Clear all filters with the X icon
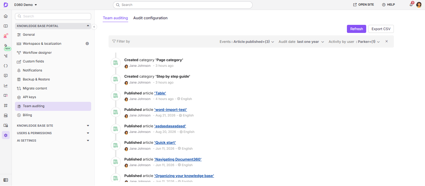Image resolution: width=425 pixels, height=186 pixels. (387, 41)
